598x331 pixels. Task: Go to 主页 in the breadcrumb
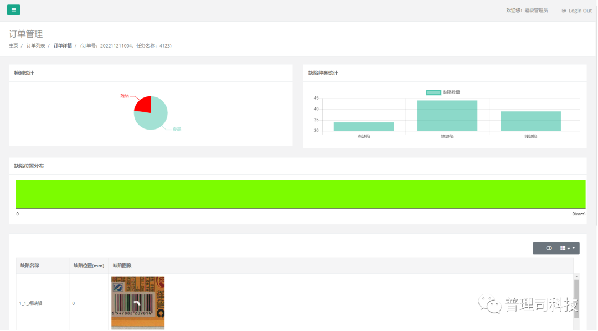coord(13,46)
